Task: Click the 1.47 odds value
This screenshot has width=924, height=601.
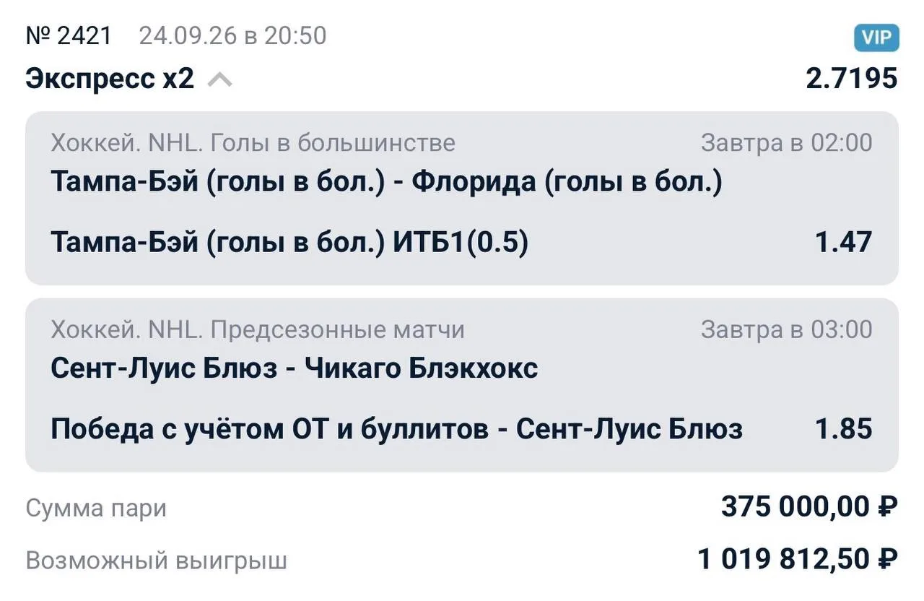Action: point(843,243)
